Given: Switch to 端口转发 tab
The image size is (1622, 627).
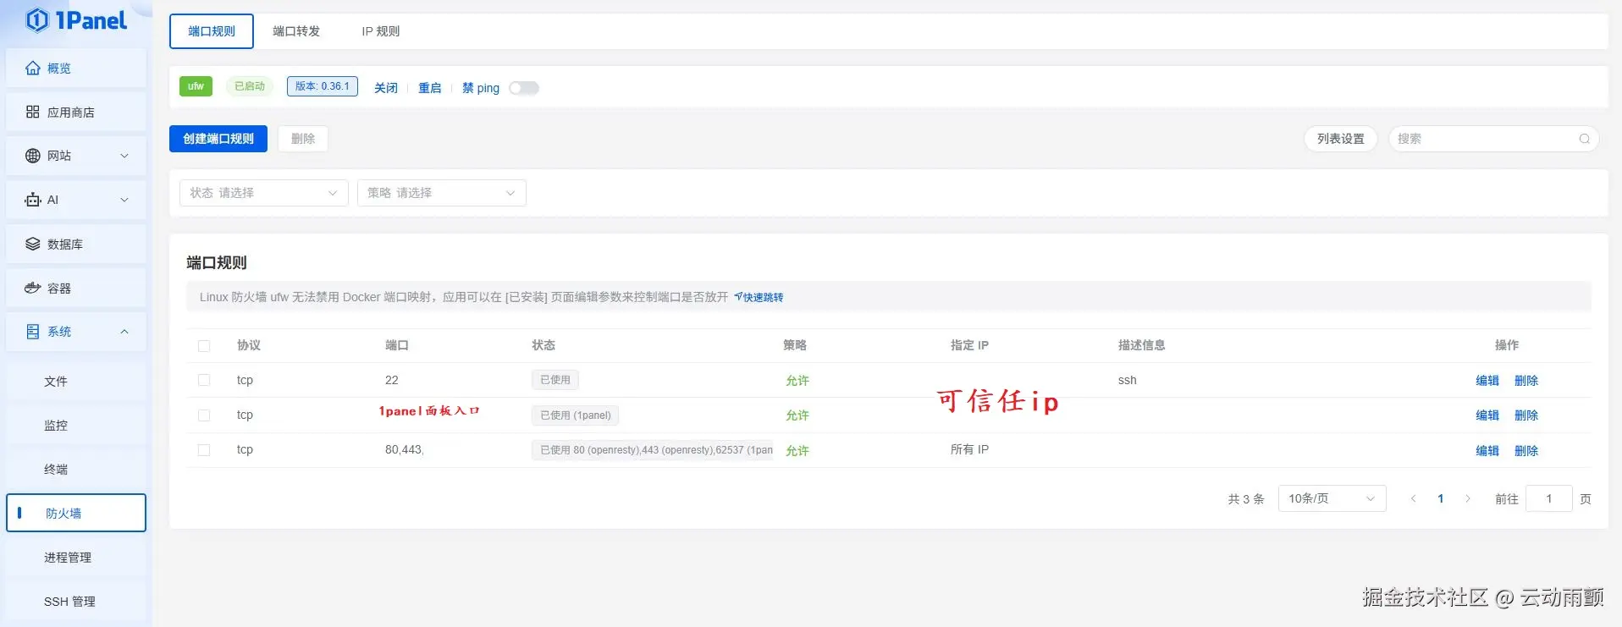Looking at the screenshot, I should 296,31.
